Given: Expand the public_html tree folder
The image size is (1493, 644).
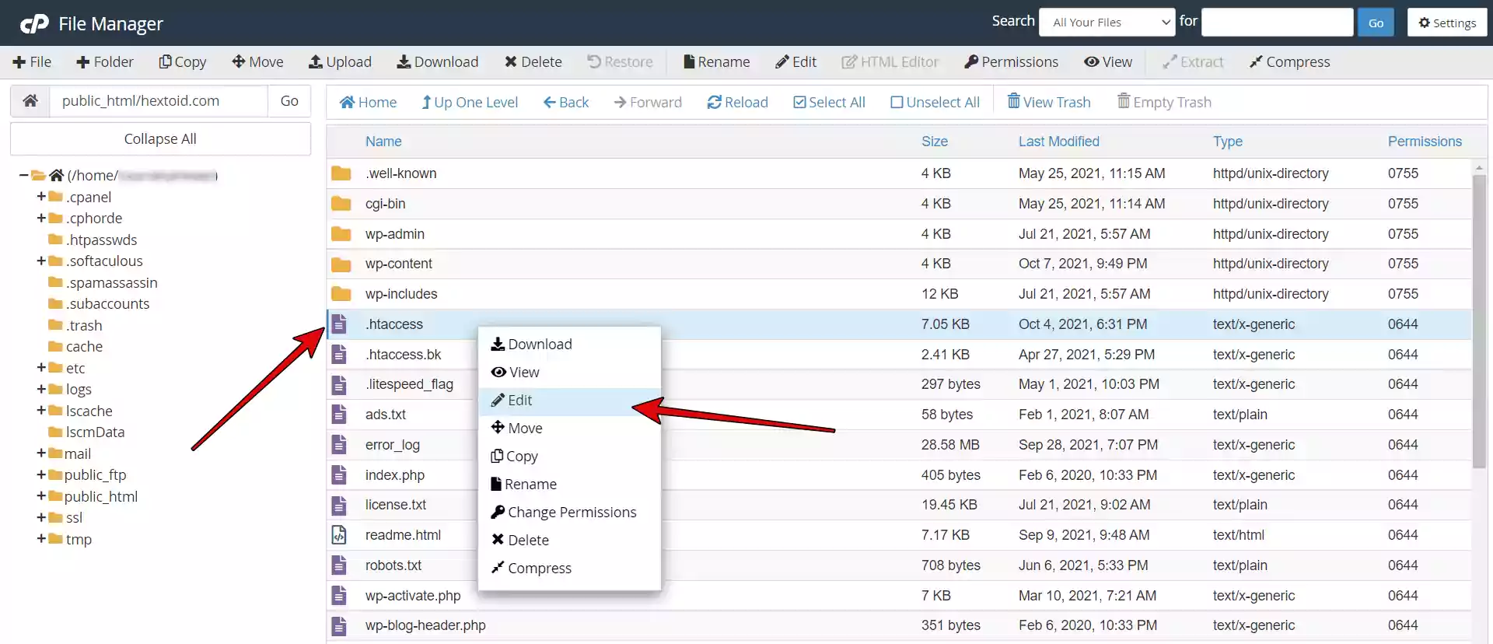Looking at the screenshot, I should 41,496.
